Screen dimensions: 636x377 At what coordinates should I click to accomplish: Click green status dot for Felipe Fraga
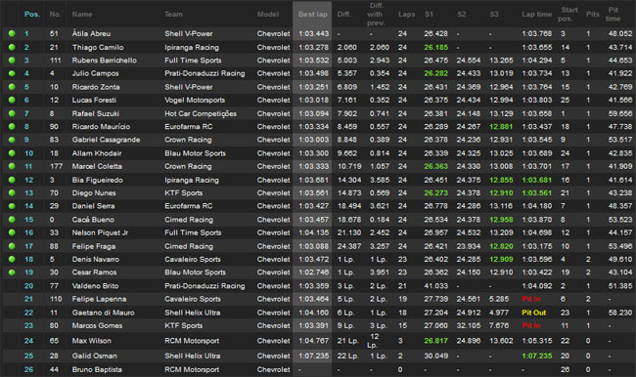coord(12,246)
